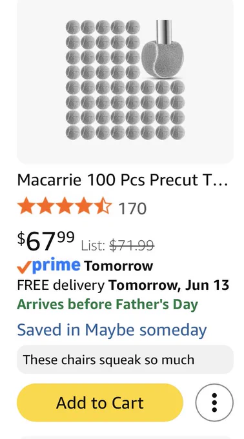Tap the orange star rating icons

point(65,206)
